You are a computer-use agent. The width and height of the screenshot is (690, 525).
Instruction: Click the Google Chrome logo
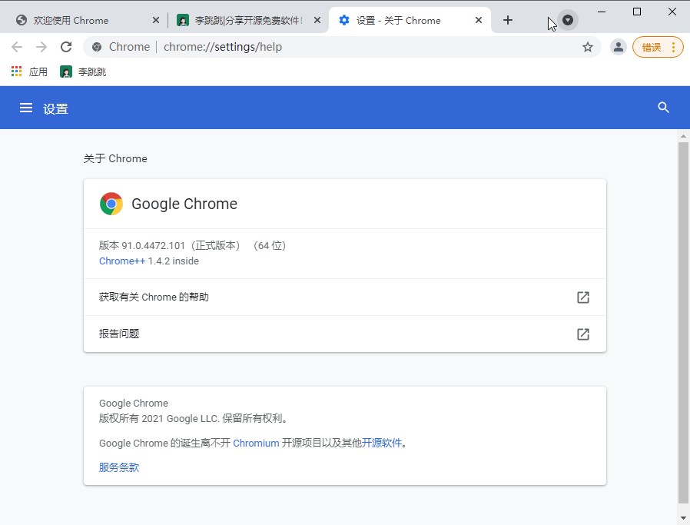click(111, 204)
